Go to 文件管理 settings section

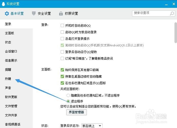pos(11,106)
